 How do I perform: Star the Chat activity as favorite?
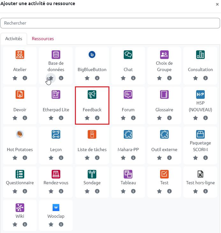(123, 78)
